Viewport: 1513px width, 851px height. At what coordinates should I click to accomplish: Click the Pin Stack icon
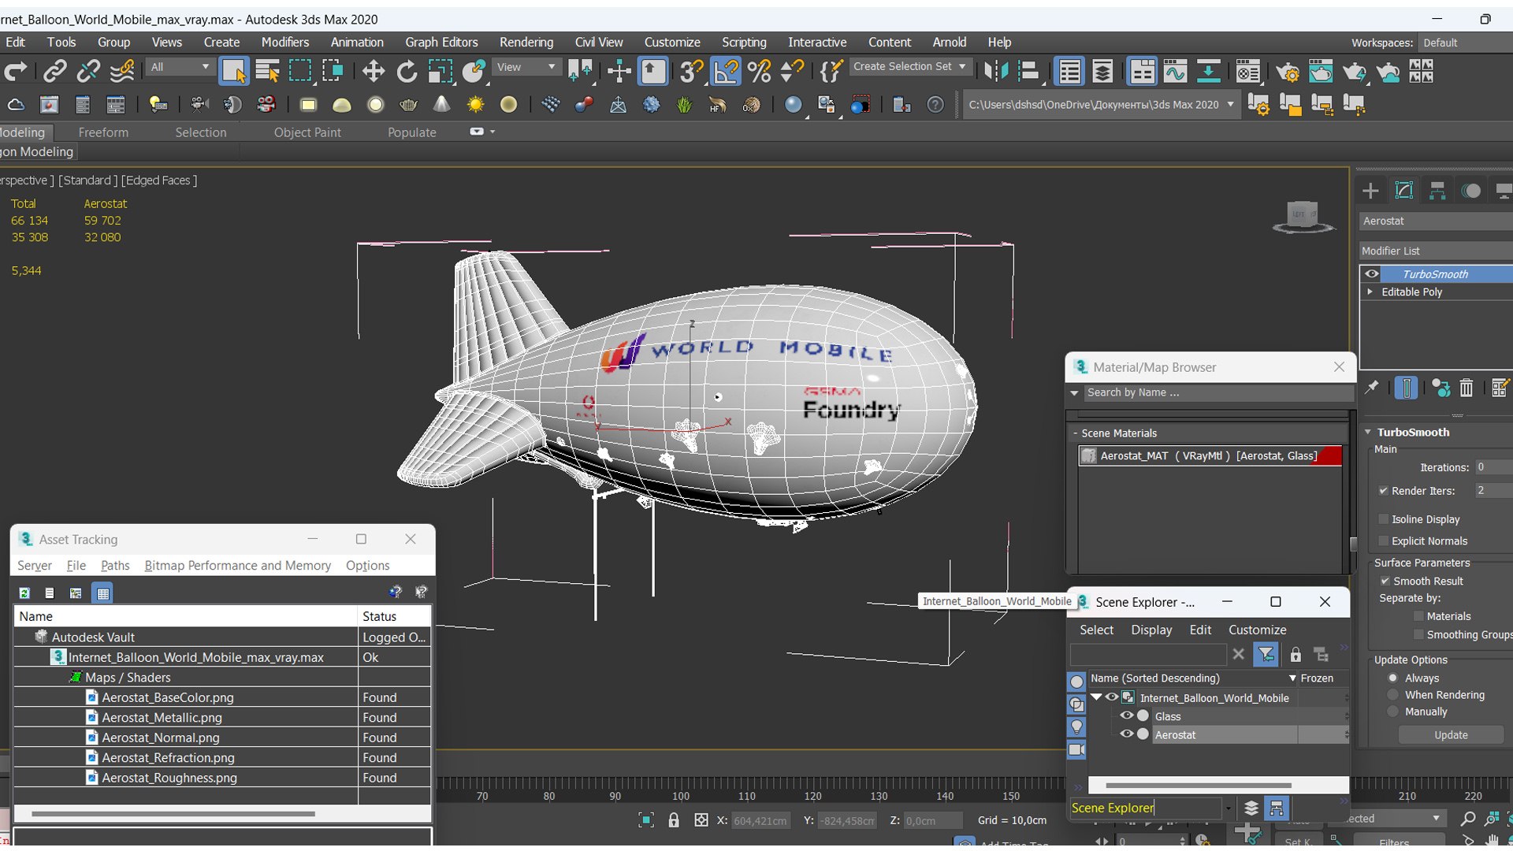click(x=1372, y=388)
